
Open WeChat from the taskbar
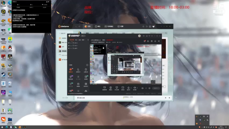pyautogui.click(x=15, y=127)
